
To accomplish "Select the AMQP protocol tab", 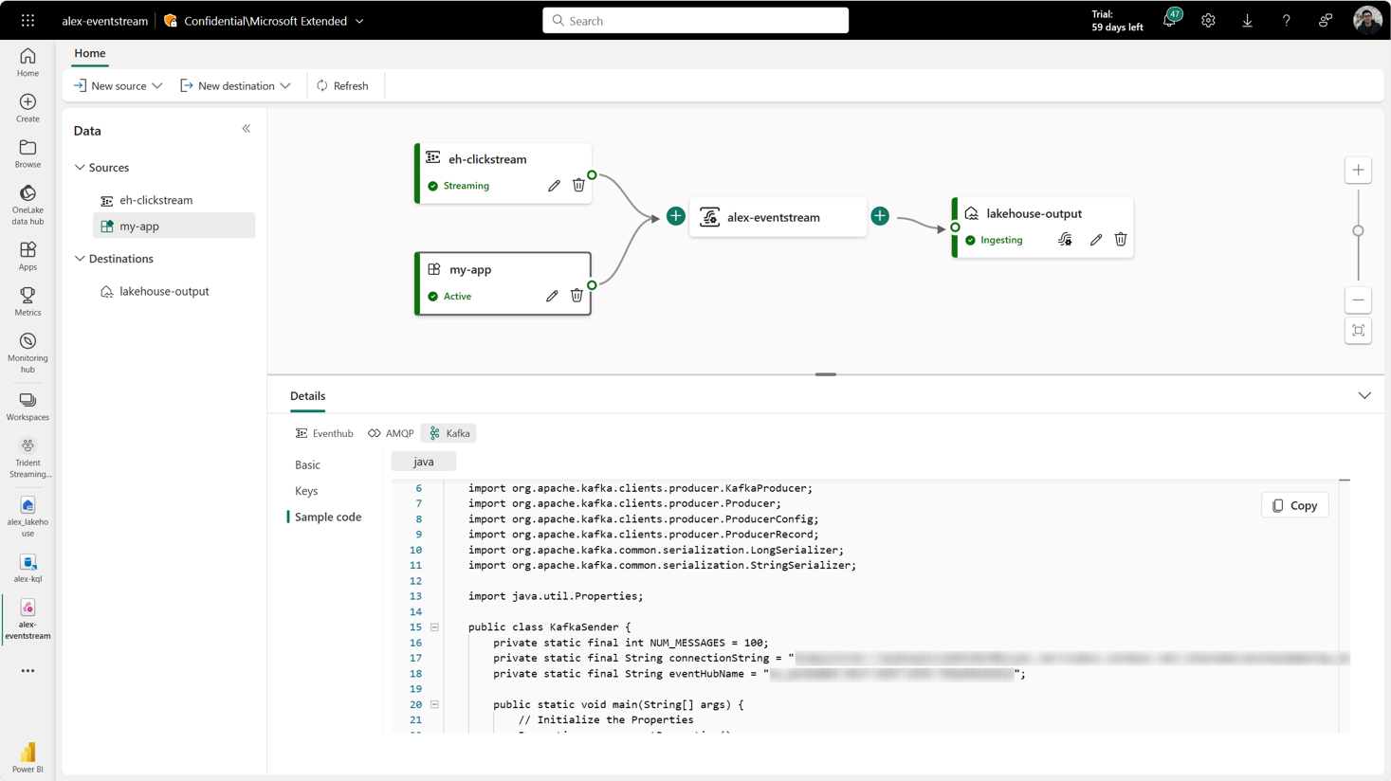I will [x=391, y=433].
